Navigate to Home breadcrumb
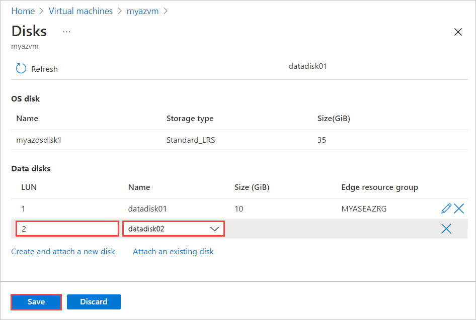The image size is (476, 320). 23,11
